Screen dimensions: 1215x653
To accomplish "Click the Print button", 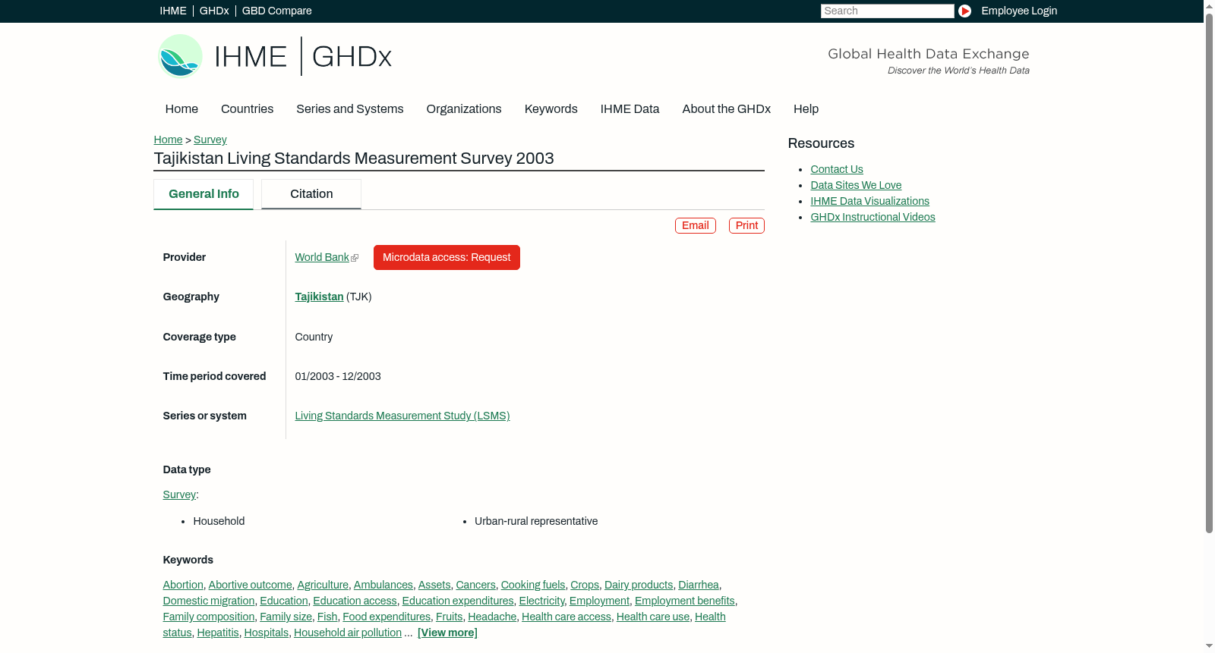I will click(746, 225).
